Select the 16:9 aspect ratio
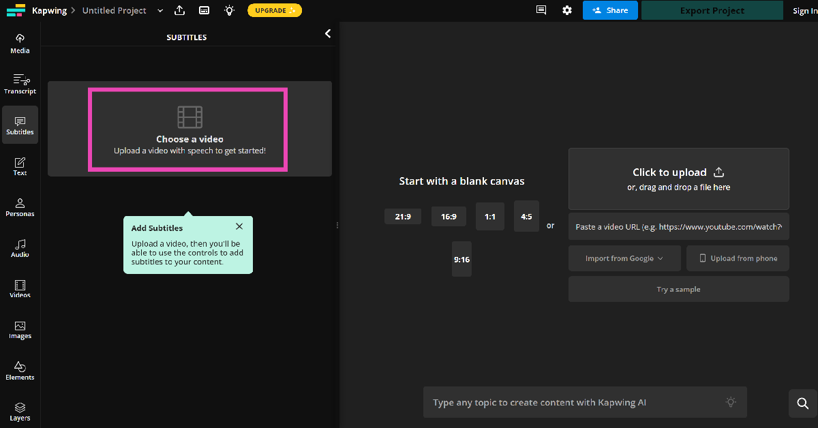 [449, 217]
